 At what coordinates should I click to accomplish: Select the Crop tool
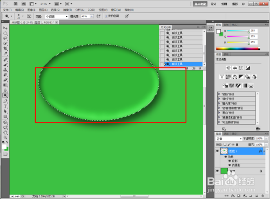tap(5, 49)
